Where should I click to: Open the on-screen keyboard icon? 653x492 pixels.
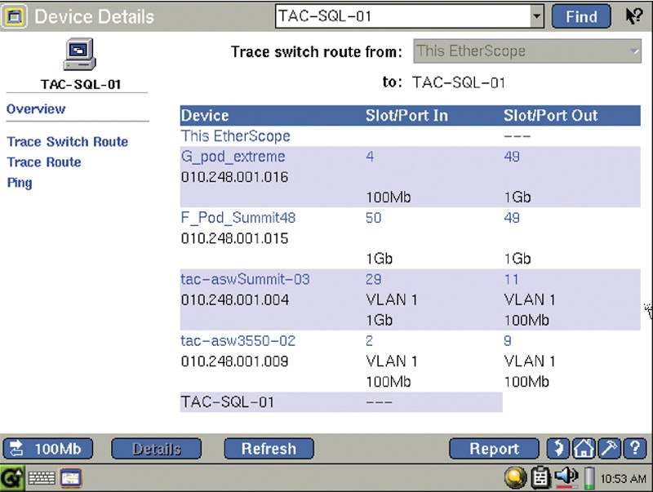[41, 478]
